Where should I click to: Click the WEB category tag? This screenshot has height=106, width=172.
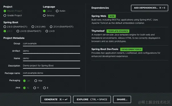point(112,16)
